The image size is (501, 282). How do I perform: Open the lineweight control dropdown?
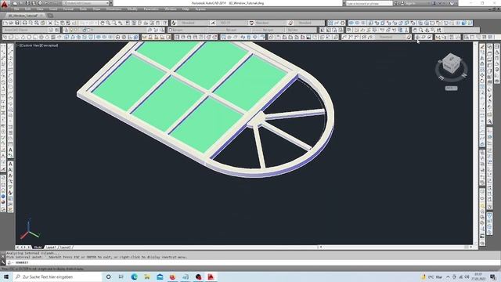(268, 30)
